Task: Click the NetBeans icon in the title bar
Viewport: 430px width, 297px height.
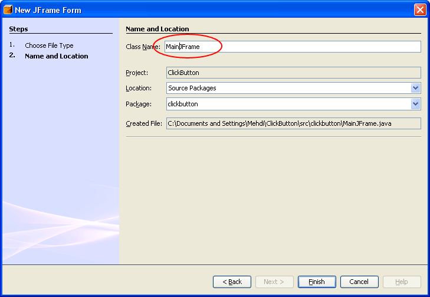Action: pyautogui.click(x=8, y=9)
